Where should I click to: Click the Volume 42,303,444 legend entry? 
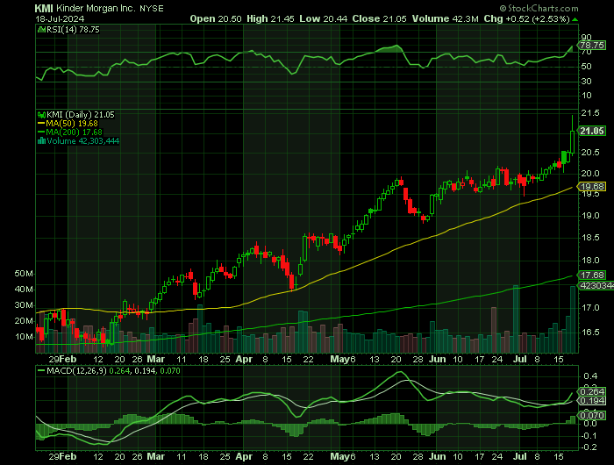83,141
